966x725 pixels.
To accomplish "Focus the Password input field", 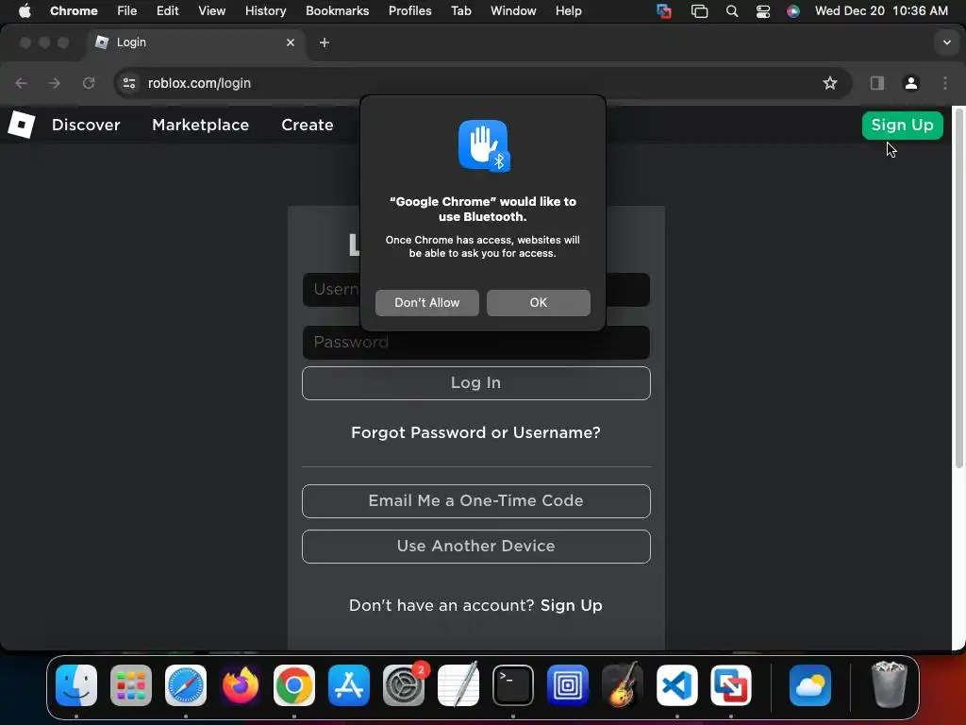I will 475,343.
